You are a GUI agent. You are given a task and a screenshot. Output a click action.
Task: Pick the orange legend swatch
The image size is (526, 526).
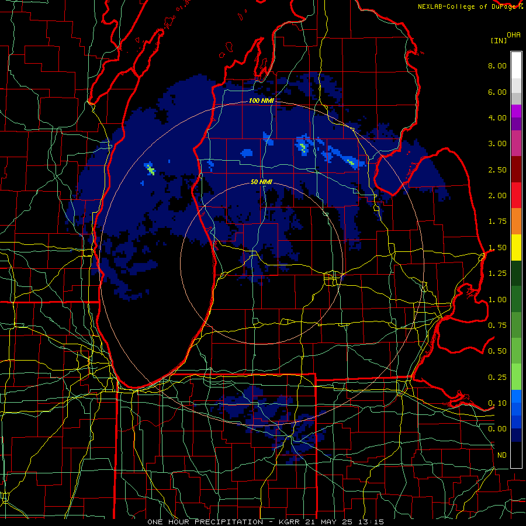[516, 222]
